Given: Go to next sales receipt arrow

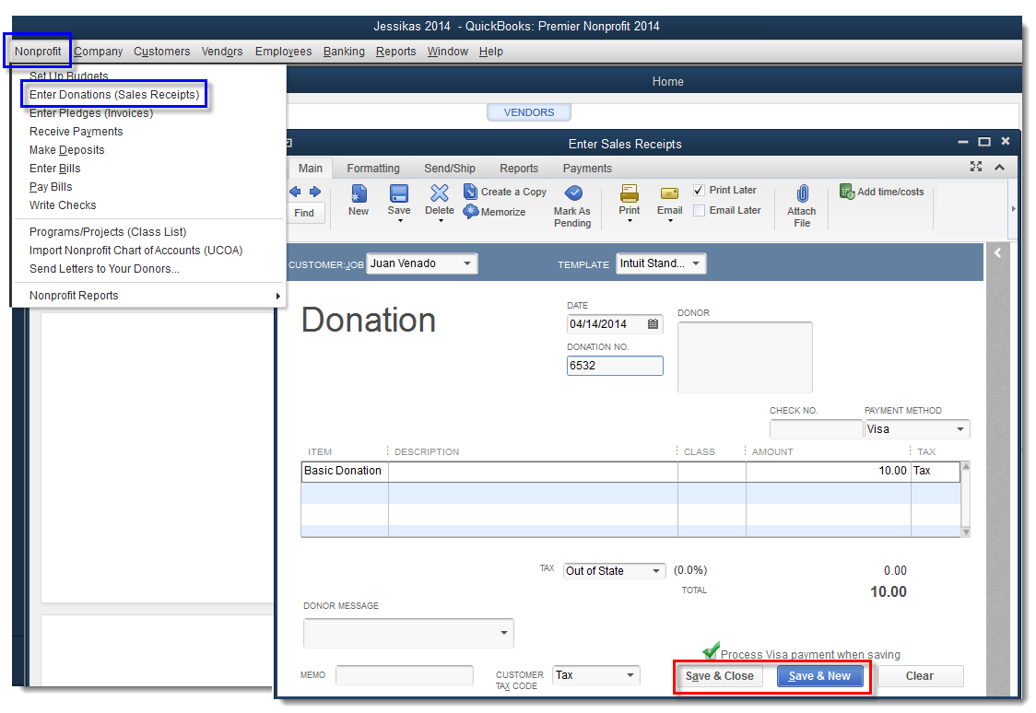Looking at the screenshot, I should click(315, 192).
